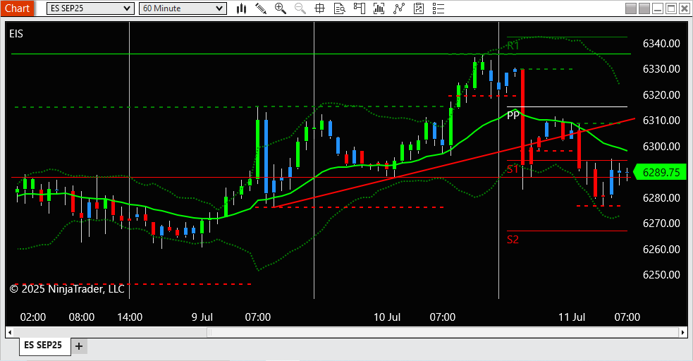This screenshot has height=361, width=693.
Task: Click the 6270.00 price axis label
Action: (661, 223)
